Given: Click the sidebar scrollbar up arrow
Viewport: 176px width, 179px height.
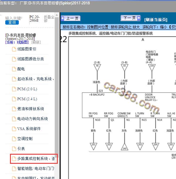Looking at the screenshot, I should pos(57,15).
